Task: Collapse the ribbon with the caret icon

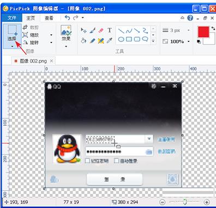Action: 182,18
